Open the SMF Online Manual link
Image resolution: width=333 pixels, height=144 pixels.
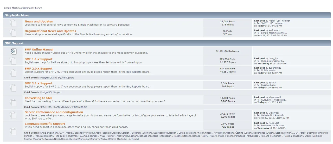click(39, 50)
